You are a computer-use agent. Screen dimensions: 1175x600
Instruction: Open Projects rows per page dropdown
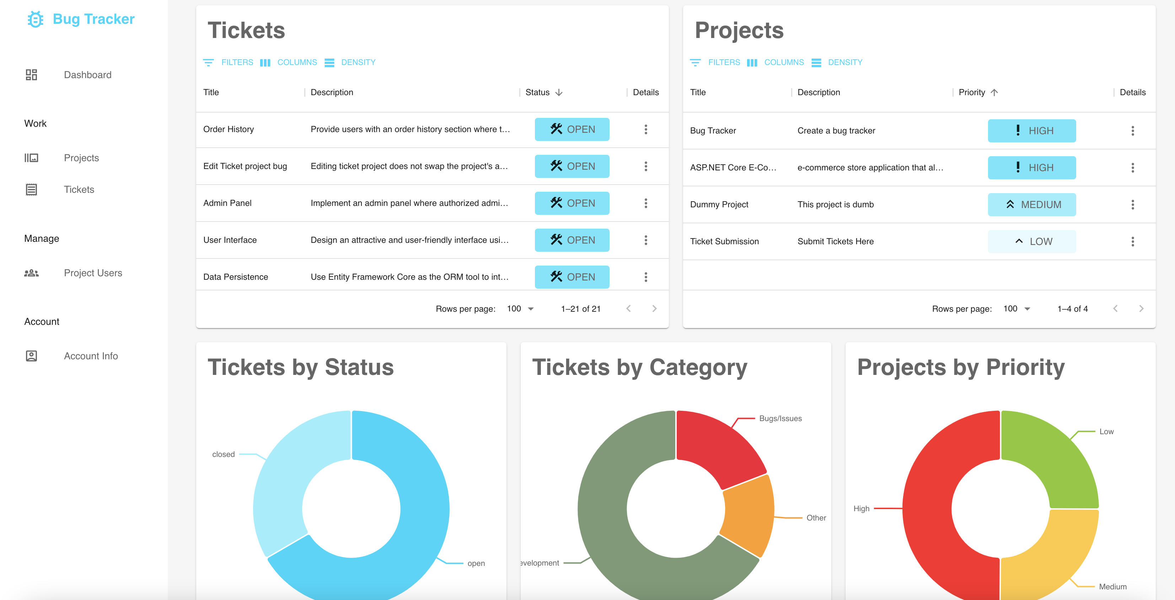(x=1017, y=309)
